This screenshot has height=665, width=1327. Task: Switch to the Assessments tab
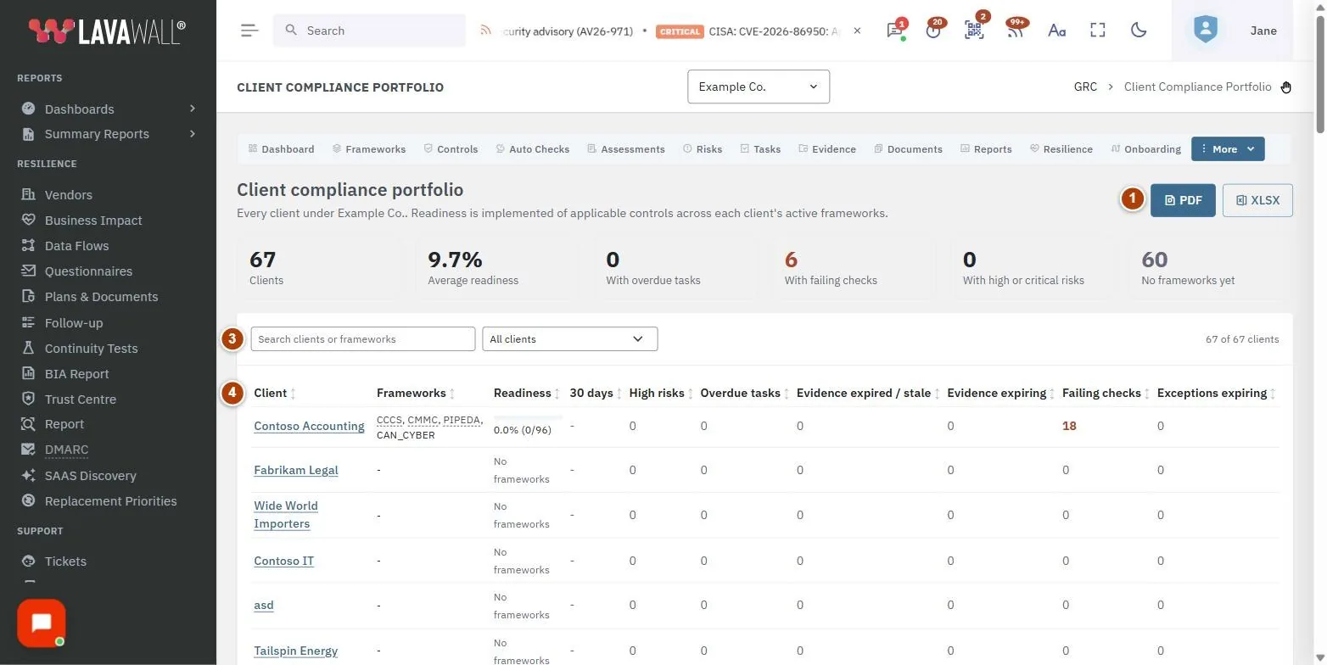[625, 148]
